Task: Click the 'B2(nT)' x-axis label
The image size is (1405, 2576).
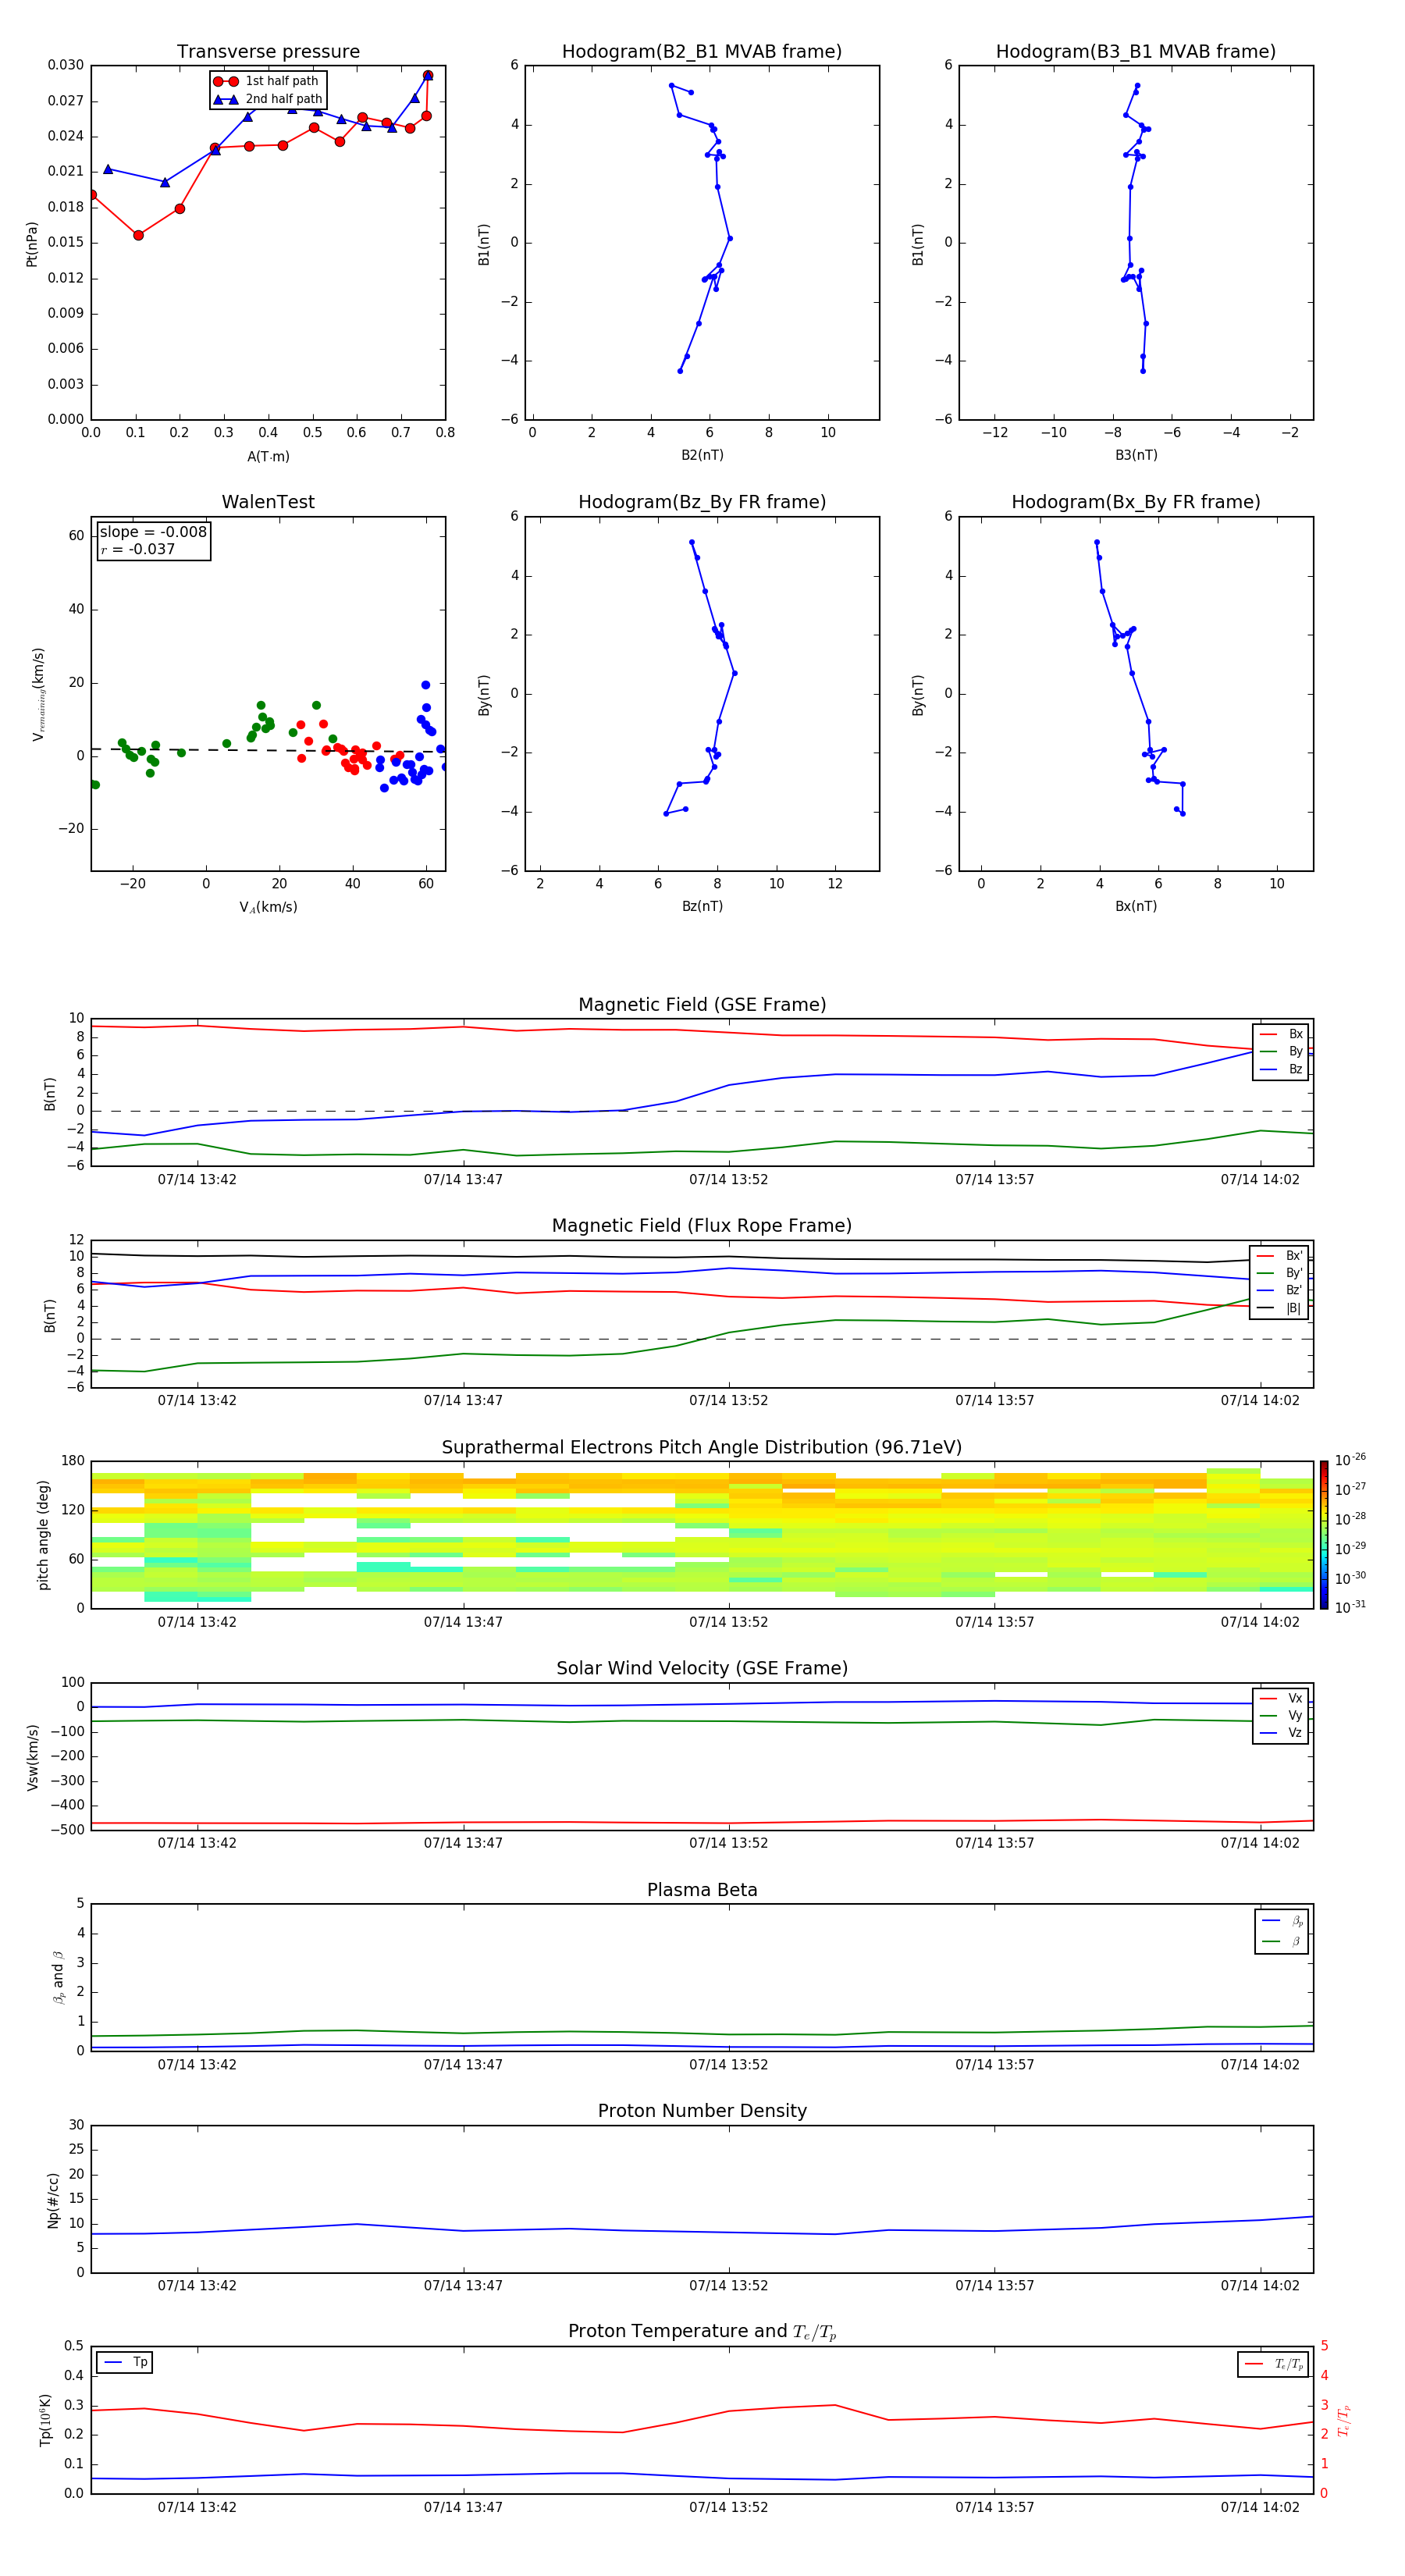Action: (x=702, y=455)
